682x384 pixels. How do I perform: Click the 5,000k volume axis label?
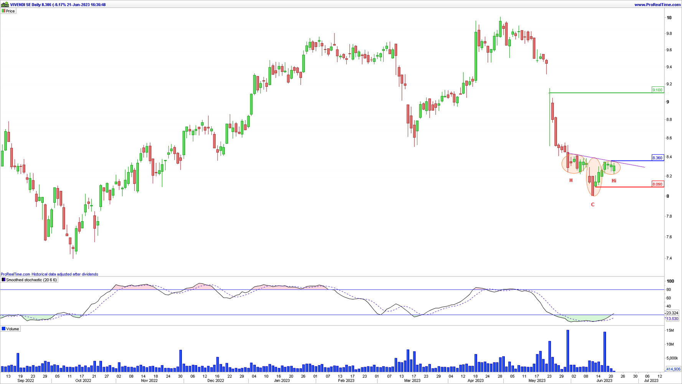(x=672, y=358)
